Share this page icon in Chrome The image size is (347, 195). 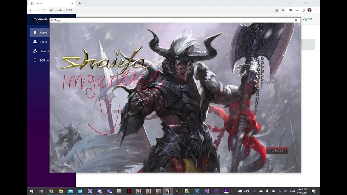[277, 10]
